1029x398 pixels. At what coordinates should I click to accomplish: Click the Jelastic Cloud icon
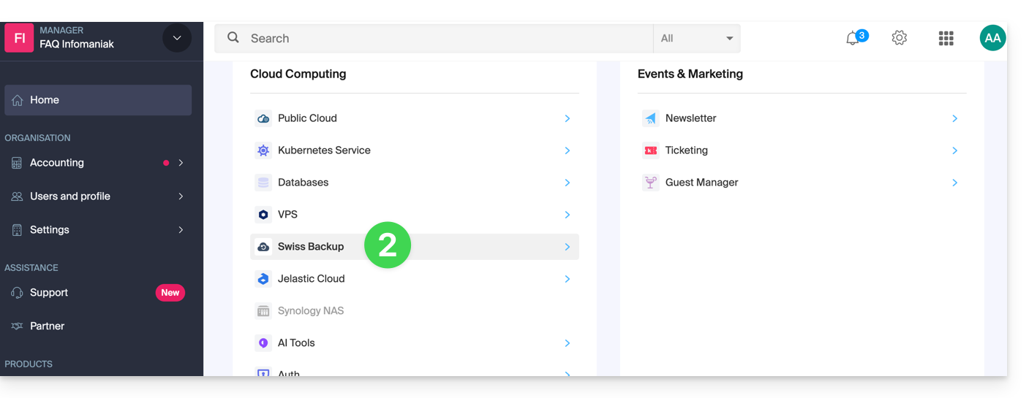pos(263,279)
